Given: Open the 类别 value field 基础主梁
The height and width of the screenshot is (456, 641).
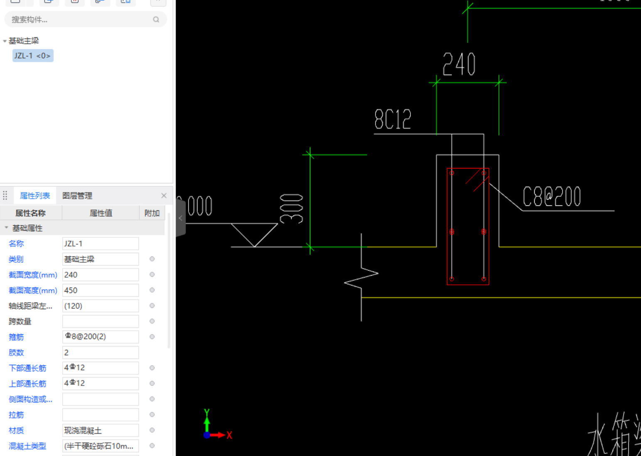Looking at the screenshot, I should 101,259.
